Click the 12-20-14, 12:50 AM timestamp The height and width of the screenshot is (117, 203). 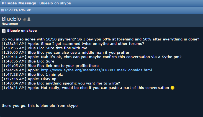(x=18, y=10)
